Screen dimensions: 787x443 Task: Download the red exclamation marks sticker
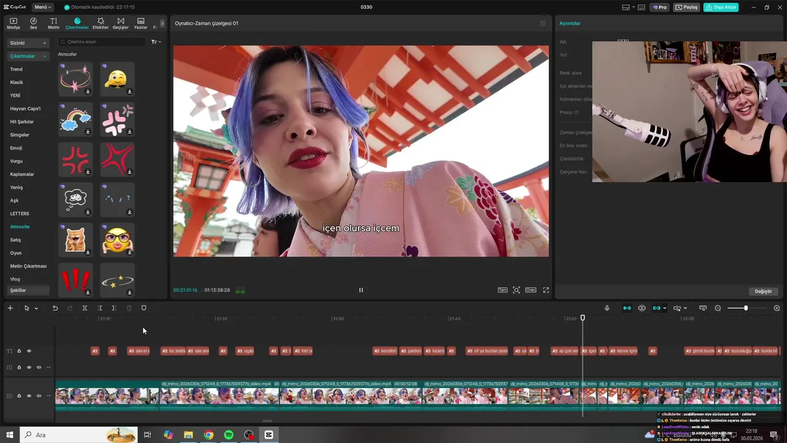point(88,292)
